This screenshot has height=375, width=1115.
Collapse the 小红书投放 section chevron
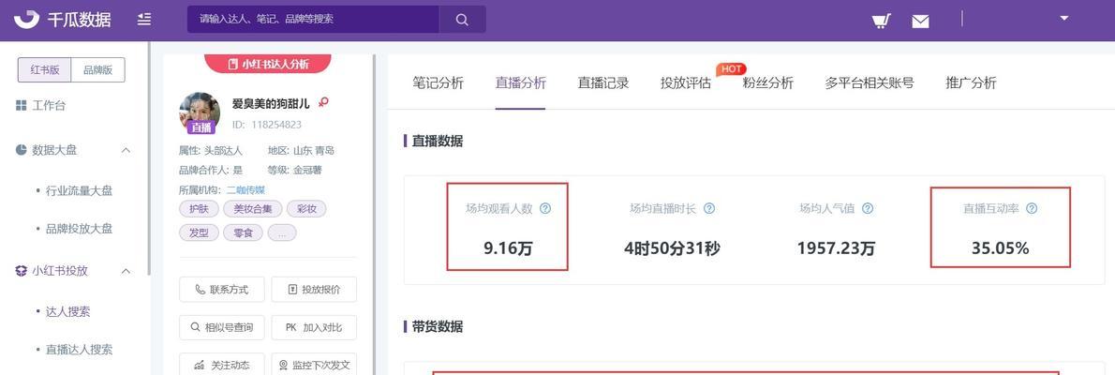[x=126, y=271]
